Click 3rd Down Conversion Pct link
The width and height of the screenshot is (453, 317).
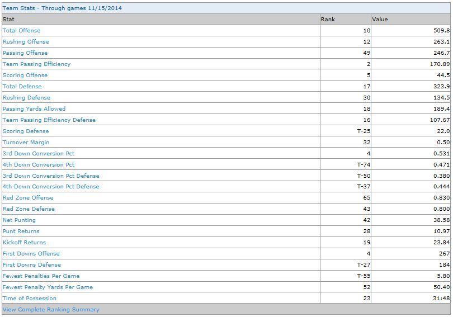tap(39, 154)
